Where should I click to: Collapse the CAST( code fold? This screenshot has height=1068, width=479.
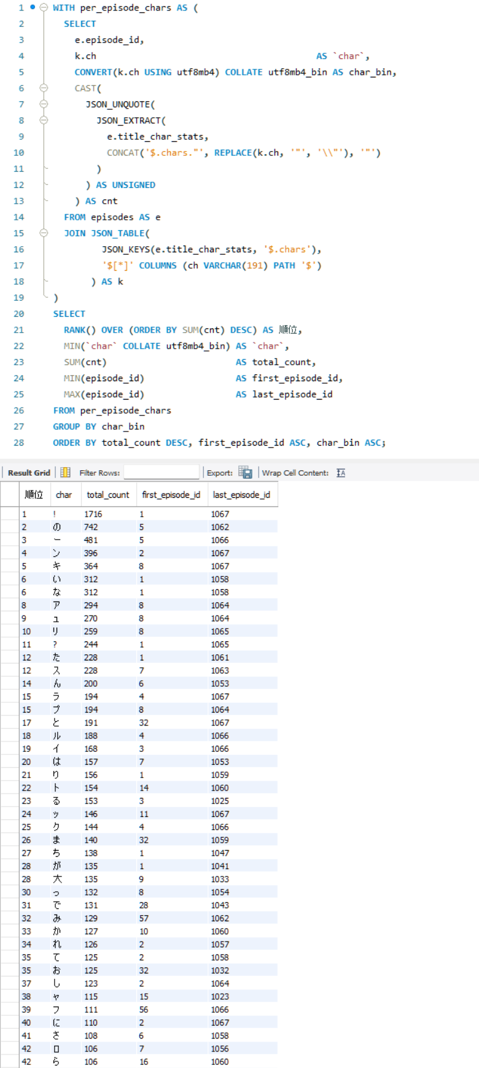(x=44, y=88)
